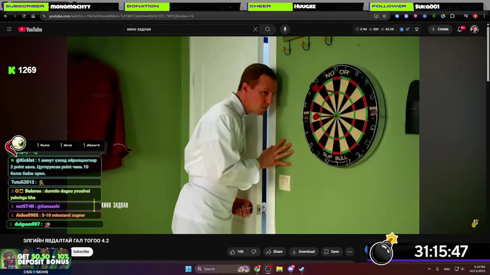490x275 pixels.
Task: Click the install app icon in address bar
Action: pyautogui.click(x=376, y=16)
